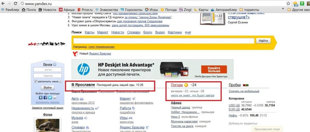Click the Узнайте больше banner button
Screen dimensions: 310x132
[214, 69]
